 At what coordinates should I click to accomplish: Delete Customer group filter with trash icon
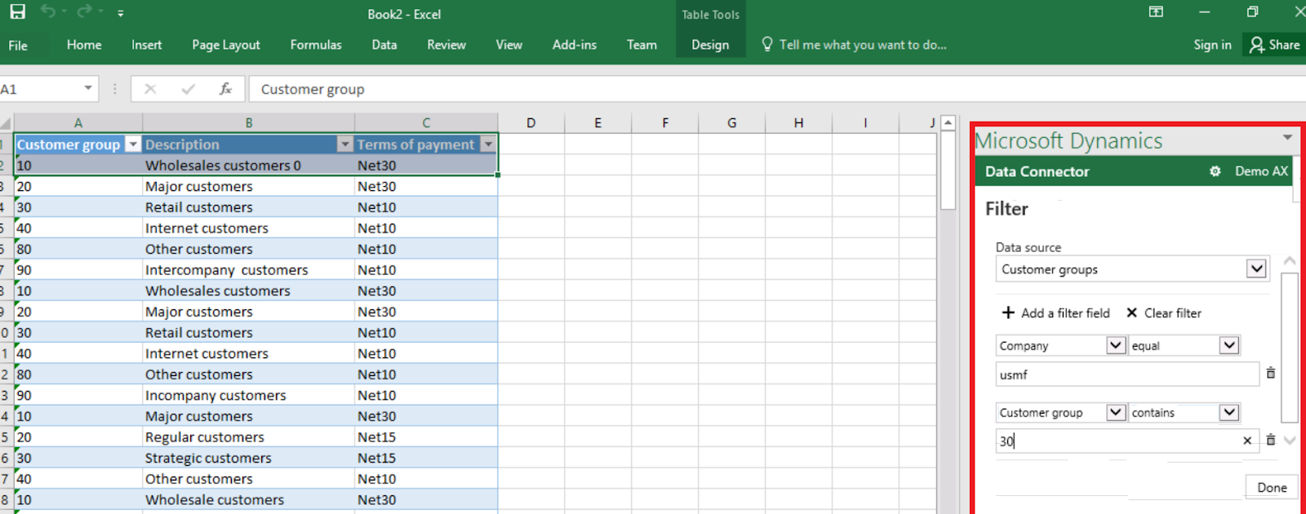click(1271, 440)
